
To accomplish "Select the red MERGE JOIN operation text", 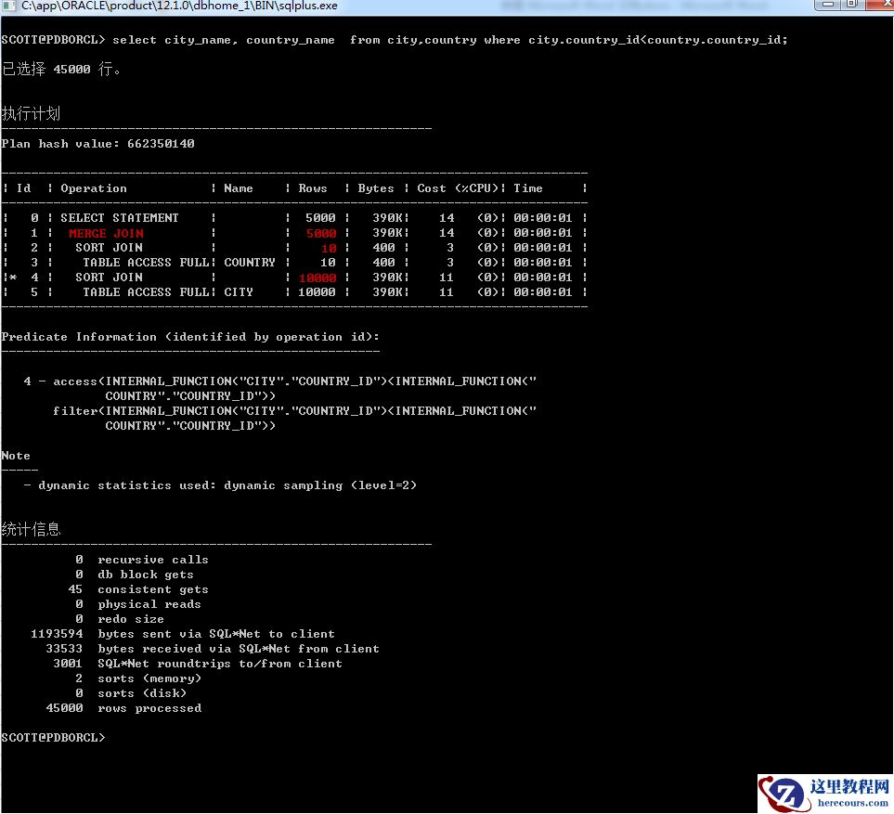I will click(106, 233).
